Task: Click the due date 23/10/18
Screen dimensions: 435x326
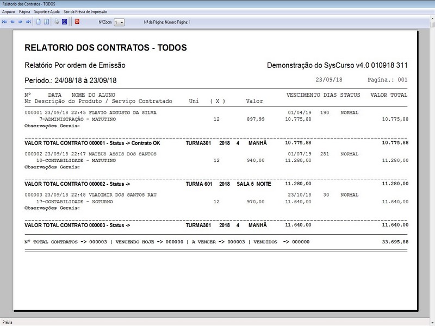Action: [x=300, y=195]
